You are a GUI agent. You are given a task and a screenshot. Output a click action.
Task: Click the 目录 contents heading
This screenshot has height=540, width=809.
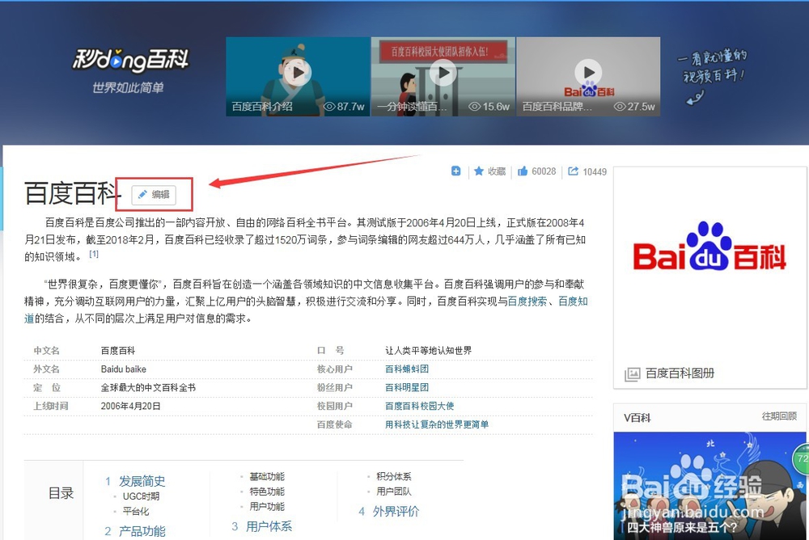[61, 494]
